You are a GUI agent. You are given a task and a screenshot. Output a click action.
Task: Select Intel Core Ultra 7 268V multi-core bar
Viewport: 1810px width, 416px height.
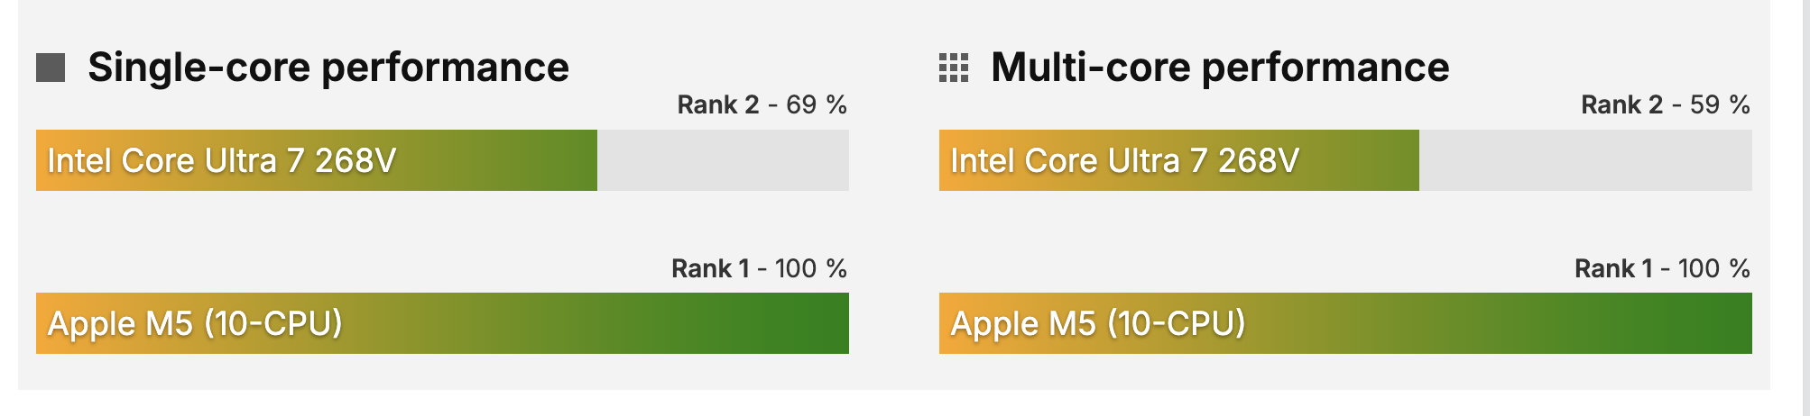click(1179, 160)
